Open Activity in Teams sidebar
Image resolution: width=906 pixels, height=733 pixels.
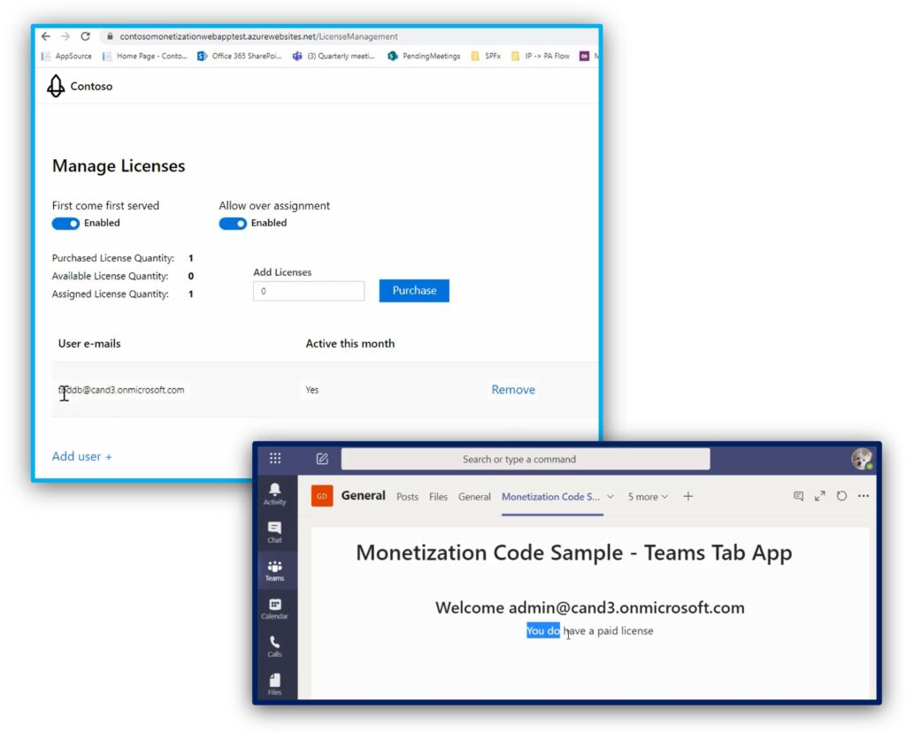[x=274, y=493]
